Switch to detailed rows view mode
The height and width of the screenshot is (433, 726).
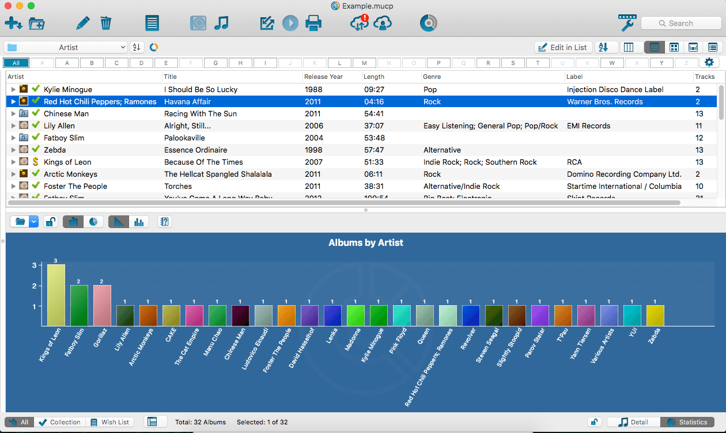pos(713,47)
